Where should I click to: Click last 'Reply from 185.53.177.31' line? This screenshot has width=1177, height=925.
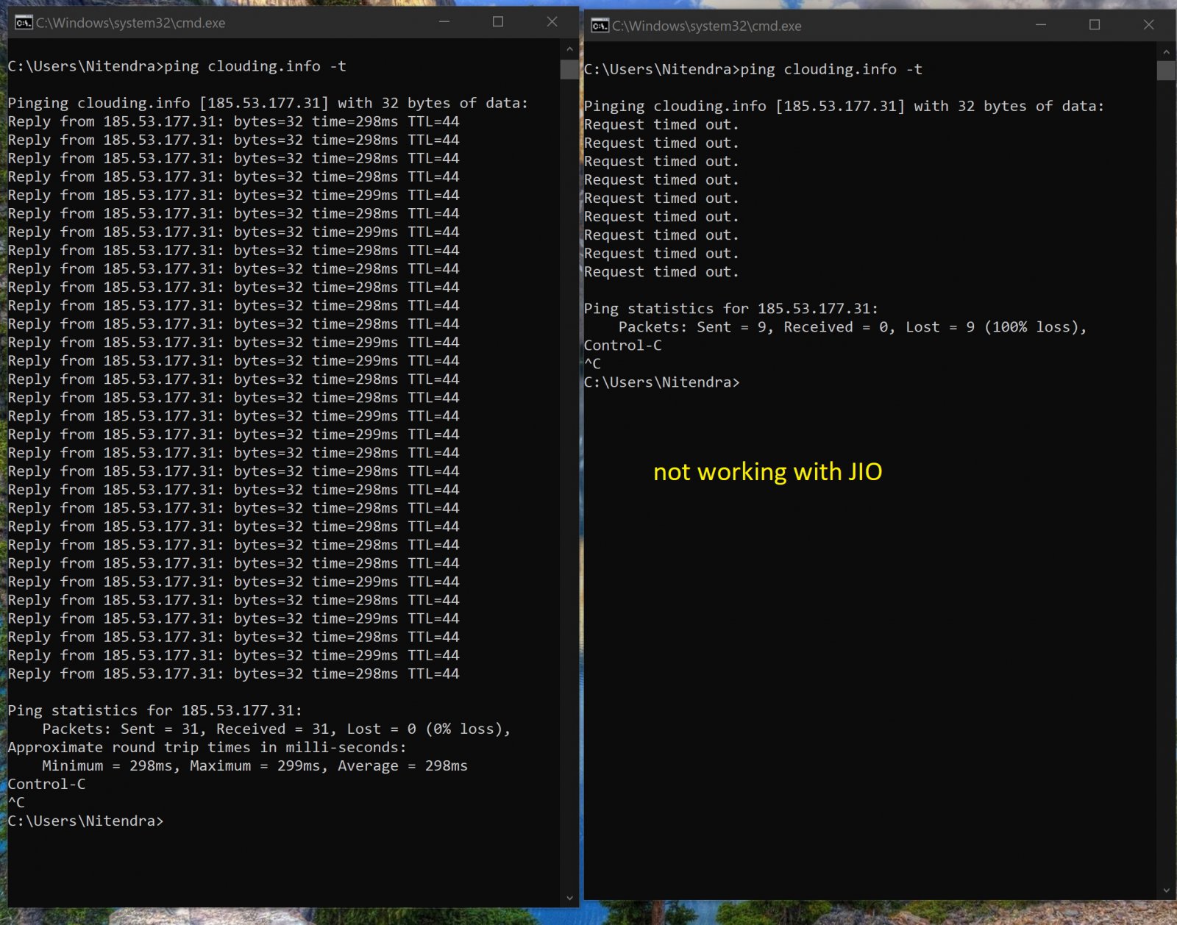tap(233, 674)
